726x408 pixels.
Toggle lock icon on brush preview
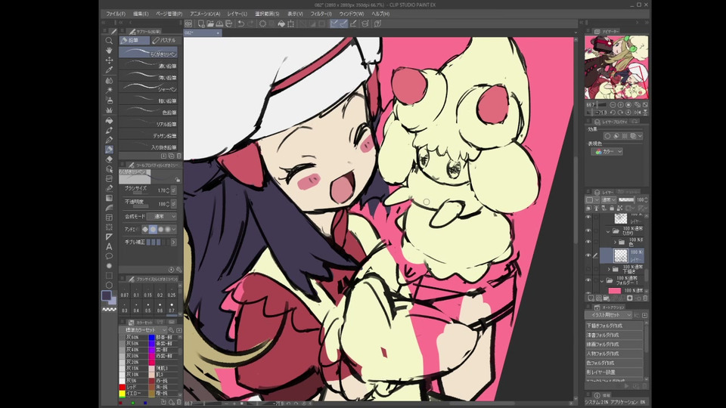[x=178, y=180]
